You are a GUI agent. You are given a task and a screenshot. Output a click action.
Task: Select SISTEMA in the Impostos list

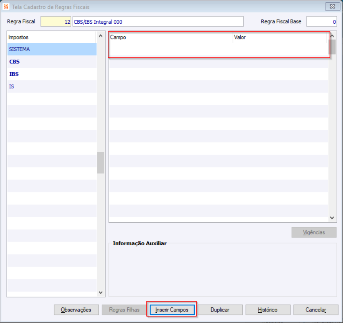point(52,49)
